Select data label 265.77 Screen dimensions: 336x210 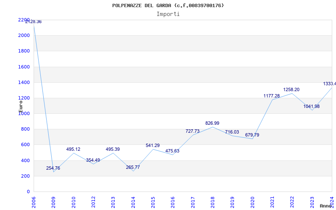coord(133,167)
